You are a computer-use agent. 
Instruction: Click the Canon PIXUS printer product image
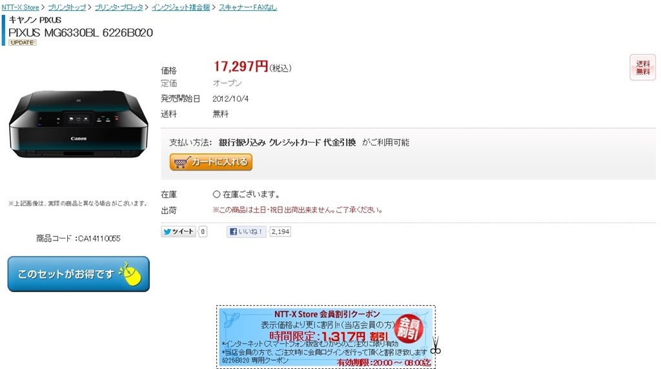click(x=78, y=123)
